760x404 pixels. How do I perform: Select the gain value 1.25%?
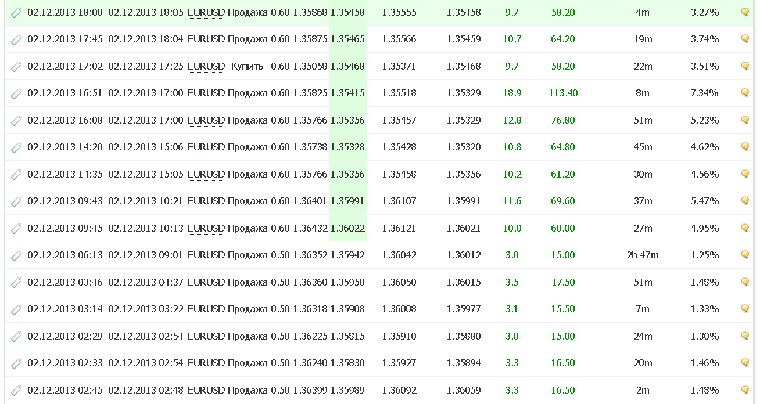pyautogui.click(x=705, y=255)
